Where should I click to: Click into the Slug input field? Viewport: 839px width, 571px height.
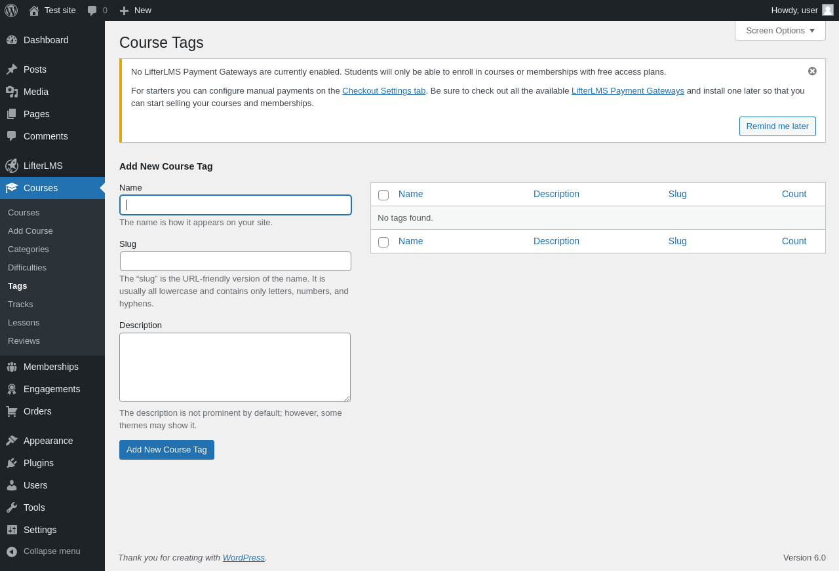(235, 261)
